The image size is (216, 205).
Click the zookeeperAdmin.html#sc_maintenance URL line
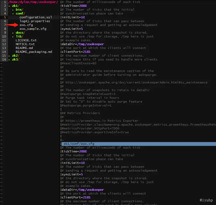134,82
